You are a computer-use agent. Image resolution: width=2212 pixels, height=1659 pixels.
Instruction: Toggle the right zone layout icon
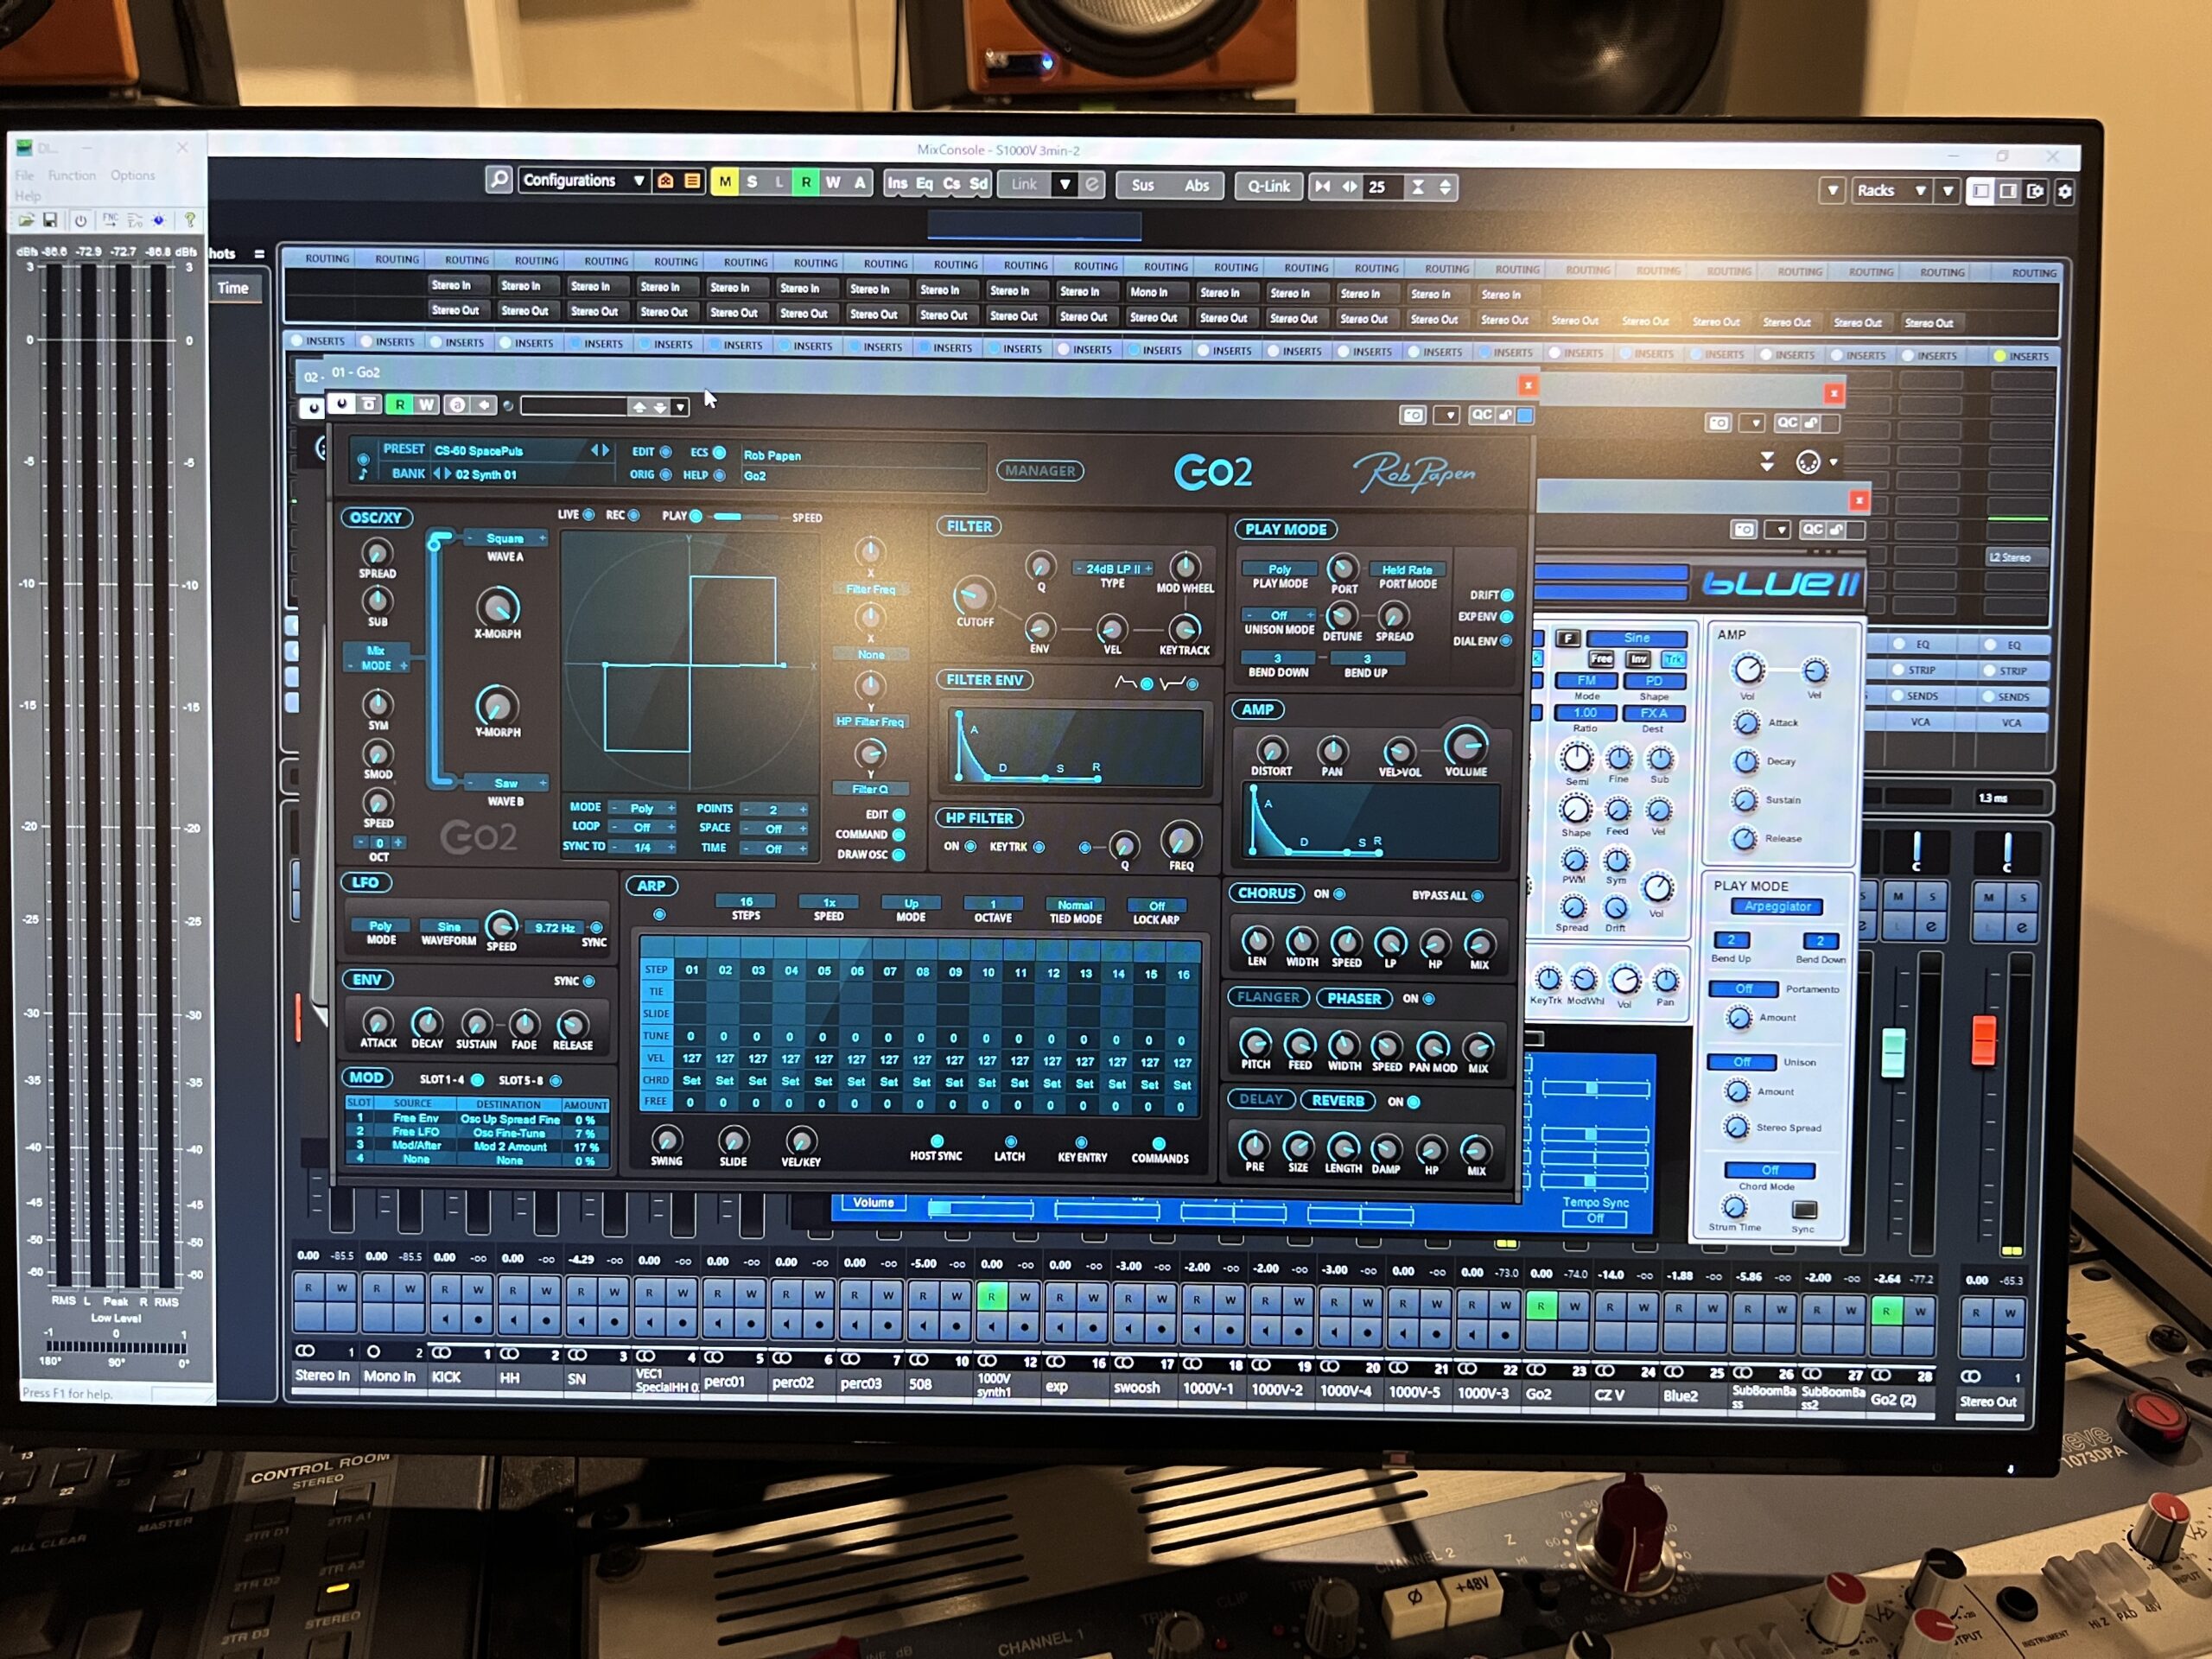(2007, 191)
